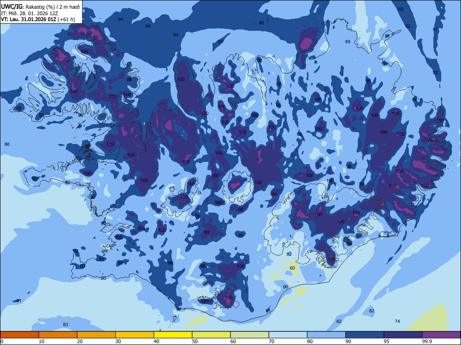Click the 90–95 medium blue legend swatch
The height and width of the screenshot is (345, 461).
point(365,335)
